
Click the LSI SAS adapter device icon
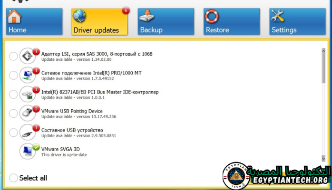click(x=28, y=56)
